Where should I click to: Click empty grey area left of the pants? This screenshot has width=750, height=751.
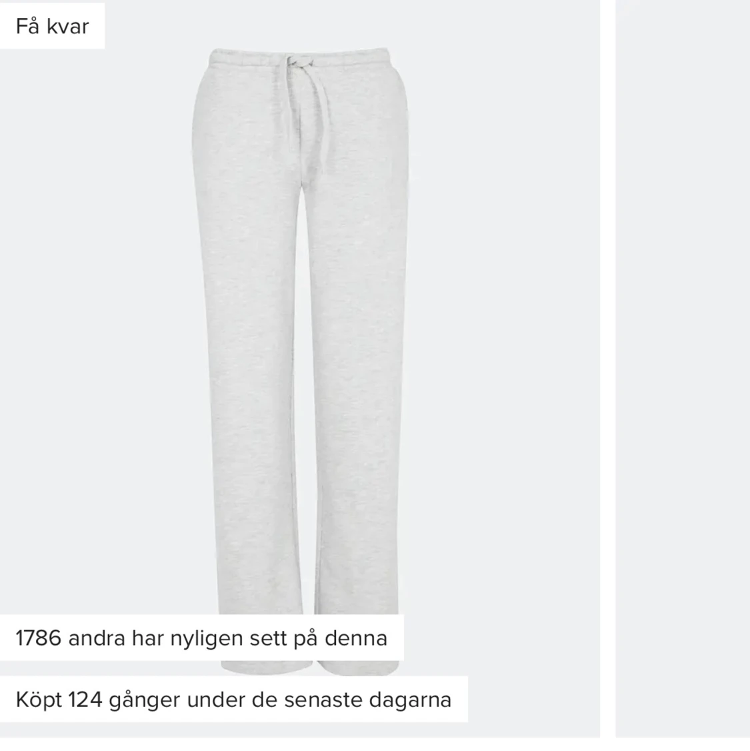96,335
